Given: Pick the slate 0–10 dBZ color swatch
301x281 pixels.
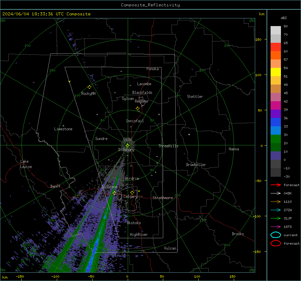Looking at the screenshot, I should coord(276,156).
